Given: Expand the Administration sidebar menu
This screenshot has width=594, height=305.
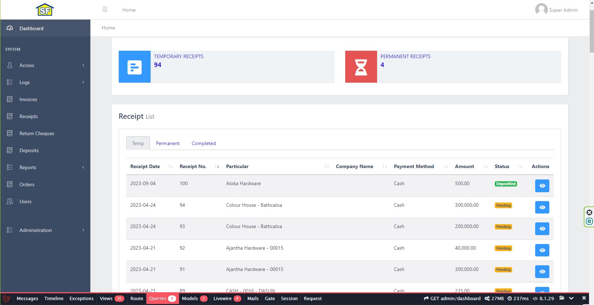Looking at the screenshot, I should click(35, 230).
